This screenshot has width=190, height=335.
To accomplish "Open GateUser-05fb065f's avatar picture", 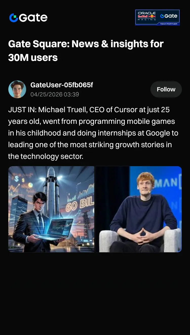I will [x=17, y=89].
